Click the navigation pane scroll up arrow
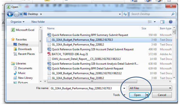The width and height of the screenshot is (180, 105). tap(41, 27)
